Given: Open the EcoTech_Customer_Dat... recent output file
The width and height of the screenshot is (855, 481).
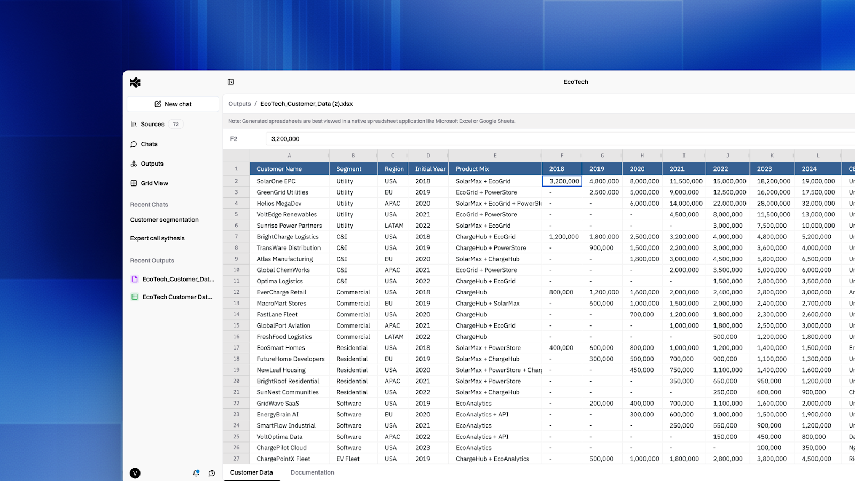Looking at the screenshot, I should coord(177,279).
